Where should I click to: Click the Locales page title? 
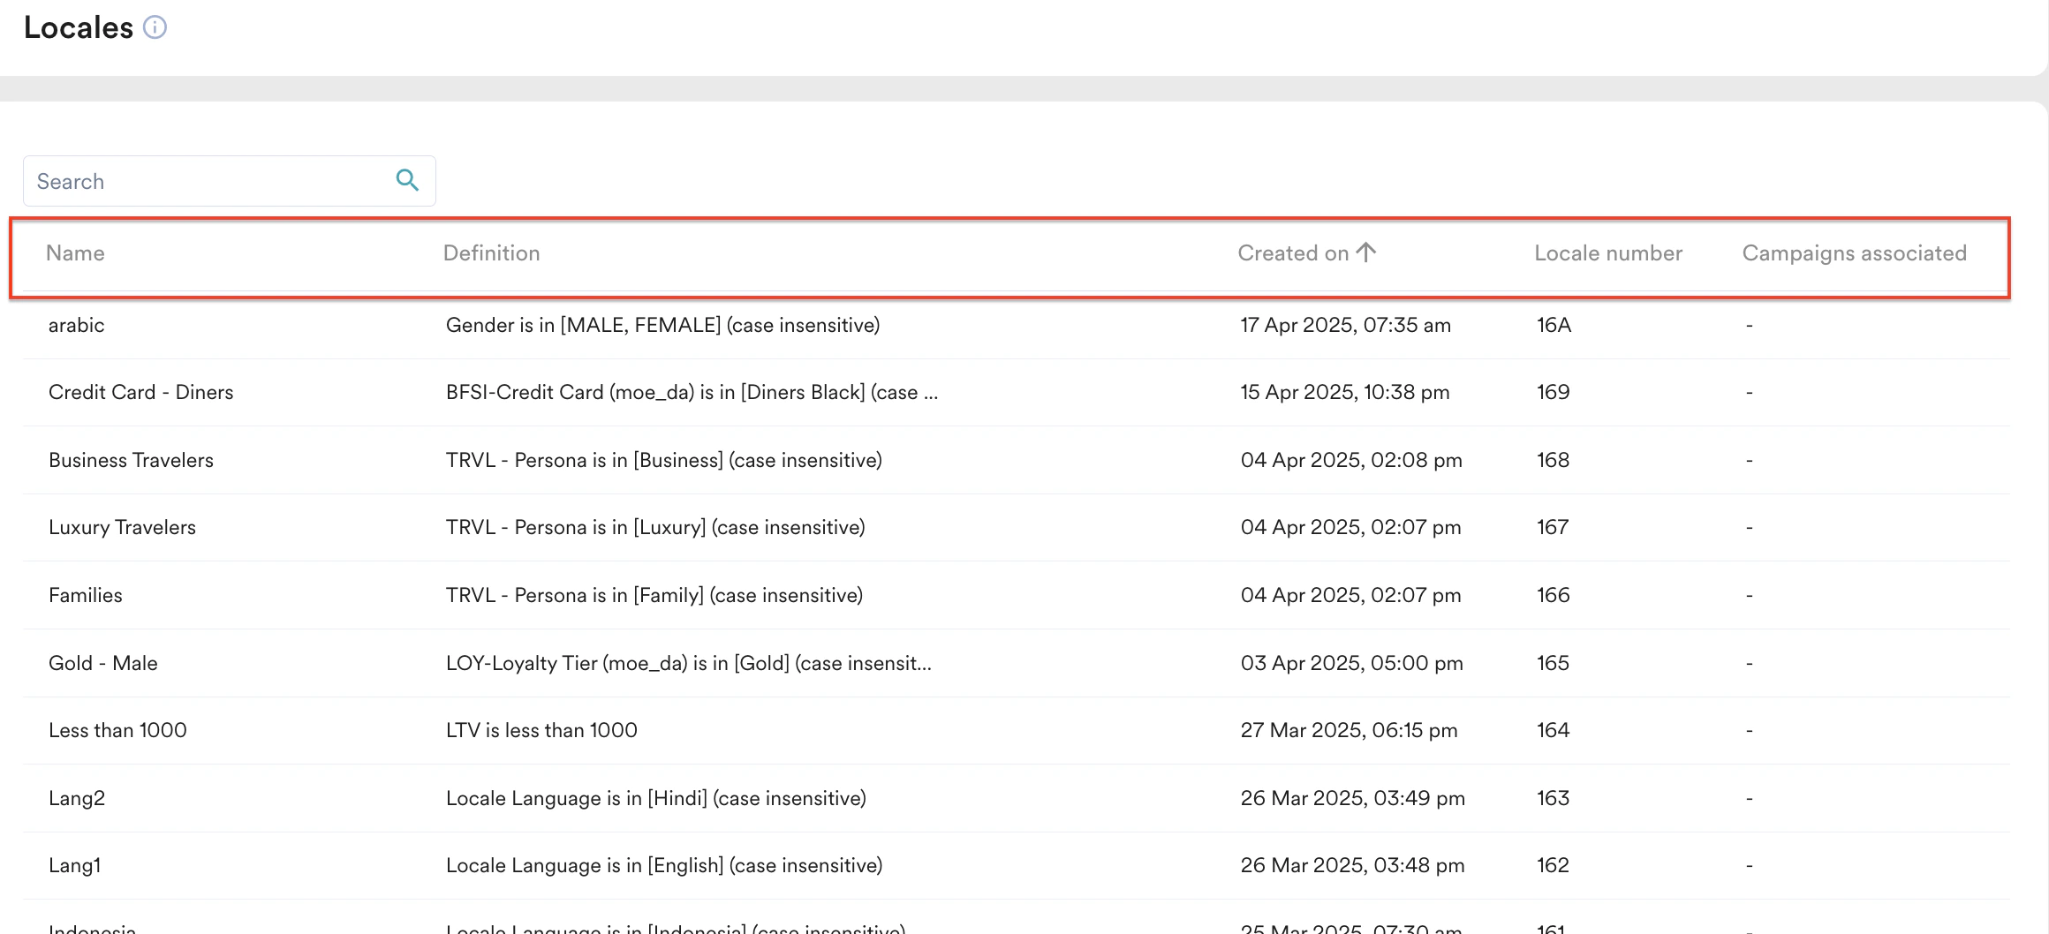[x=76, y=27]
